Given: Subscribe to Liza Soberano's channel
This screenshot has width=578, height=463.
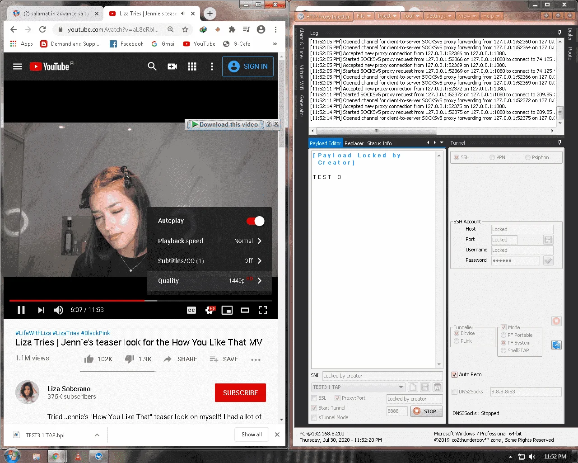Looking at the screenshot, I should [240, 393].
